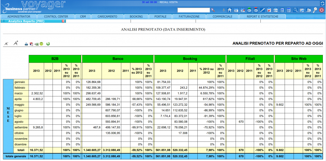Click the Filiali group header
Image resolution: width=326 pixels, height=161 pixels.
pyautogui.click(x=250, y=59)
